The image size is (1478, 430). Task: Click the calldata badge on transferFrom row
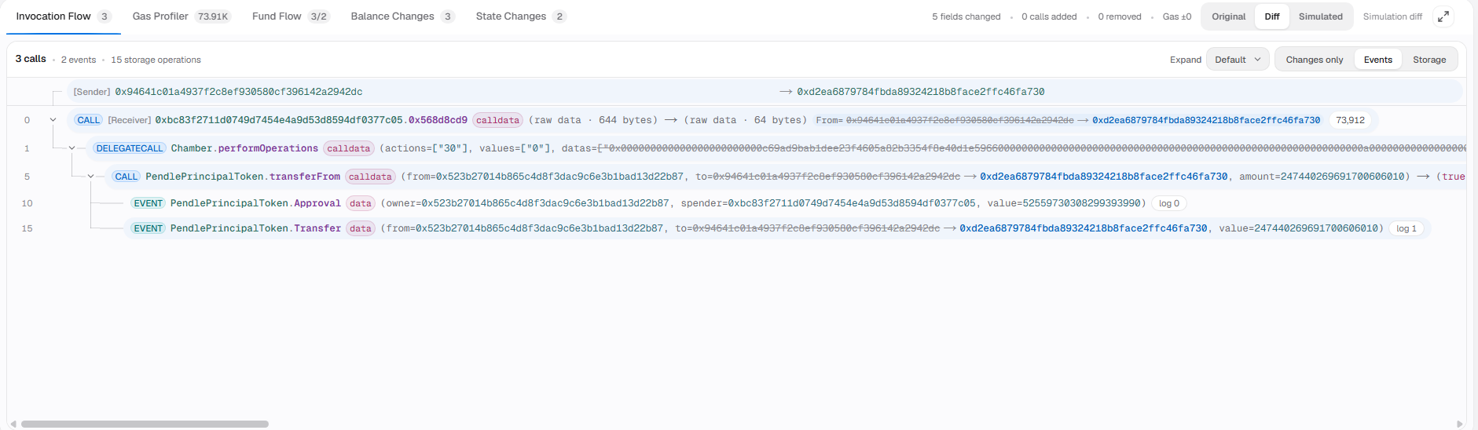click(370, 177)
